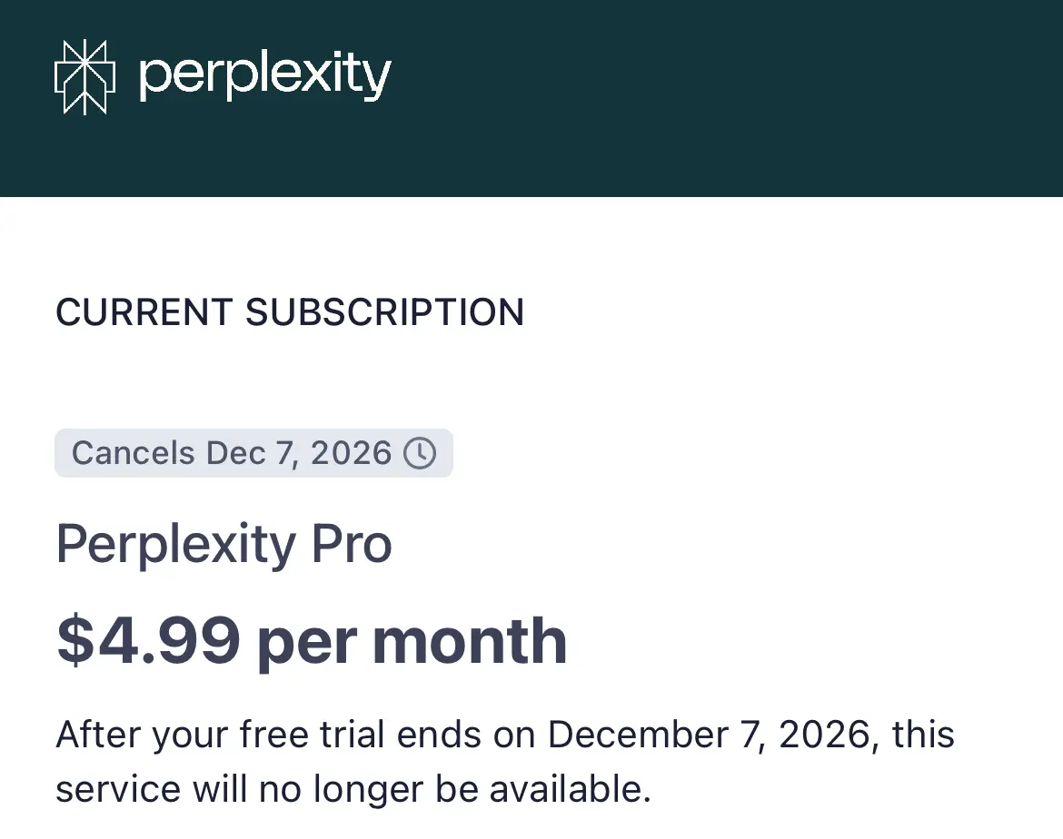This screenshot has width=1063, height=839.
Task: Click the word 'Perplexity' in plan title
Action: (x=176, y=544)
